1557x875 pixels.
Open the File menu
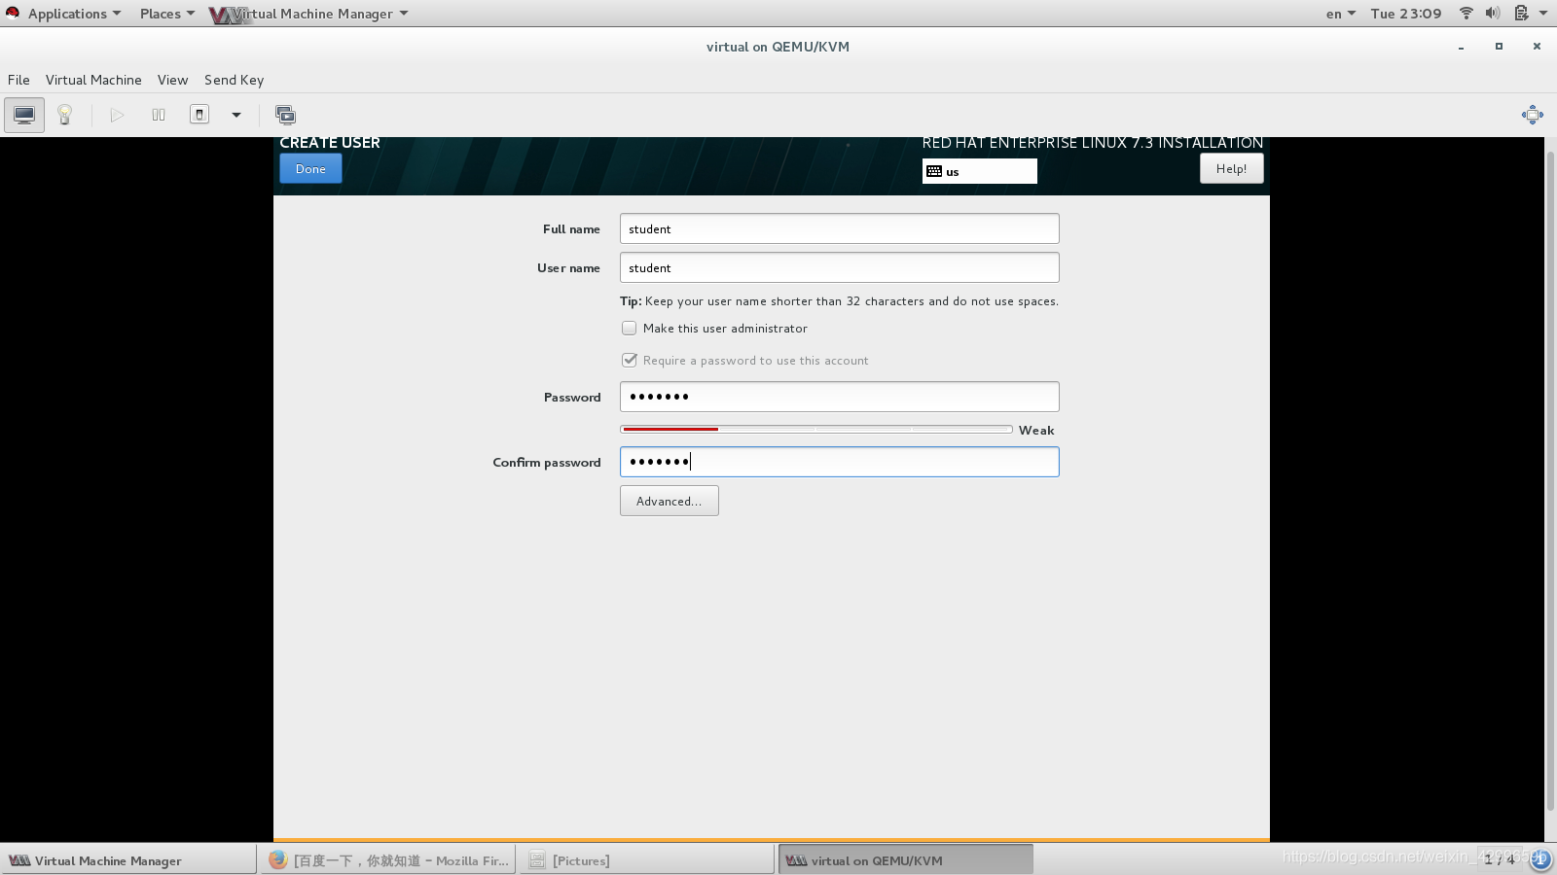point(18,80)
